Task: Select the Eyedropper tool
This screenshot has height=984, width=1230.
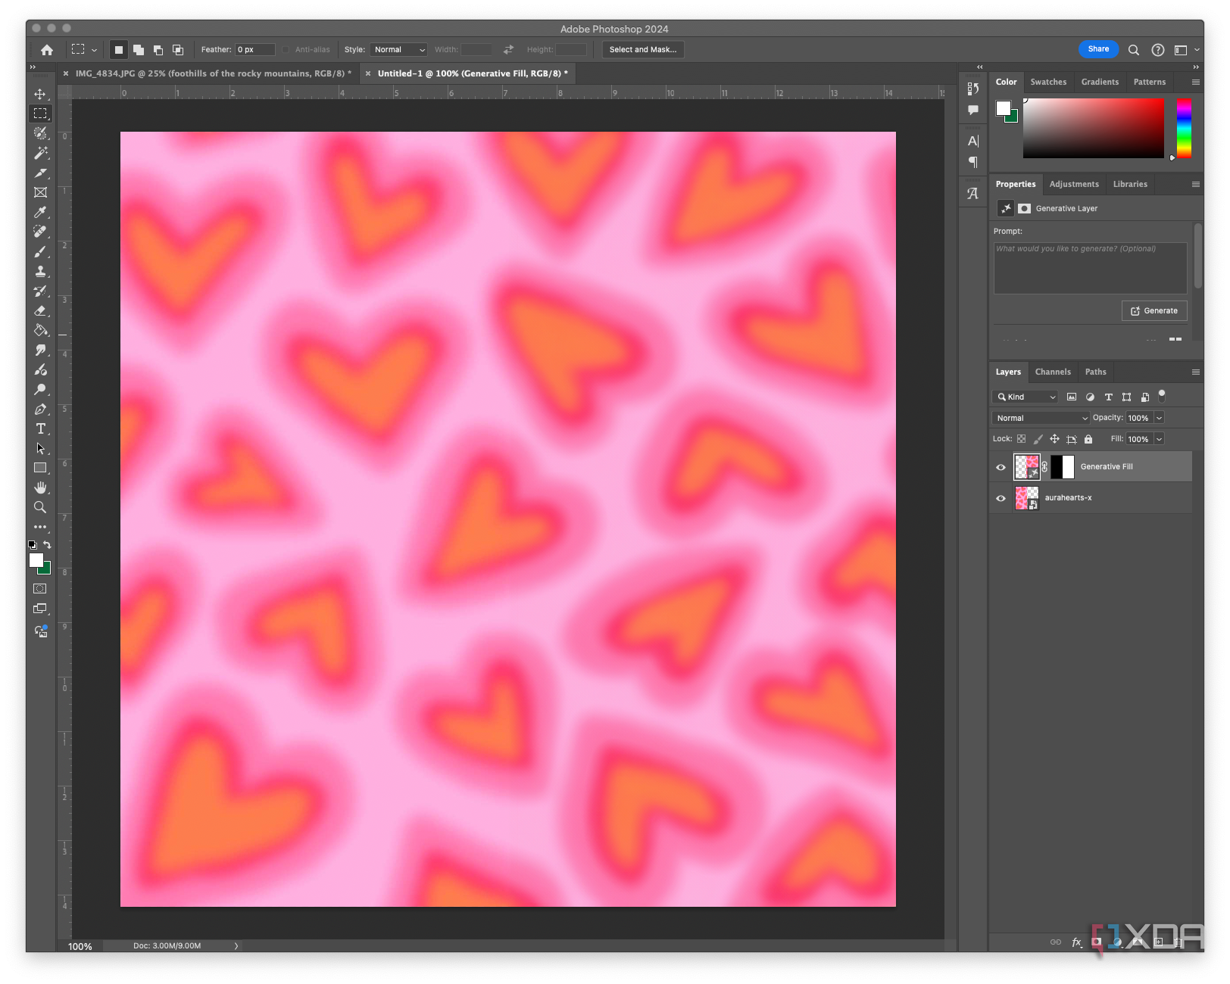Action: (40, 212)
